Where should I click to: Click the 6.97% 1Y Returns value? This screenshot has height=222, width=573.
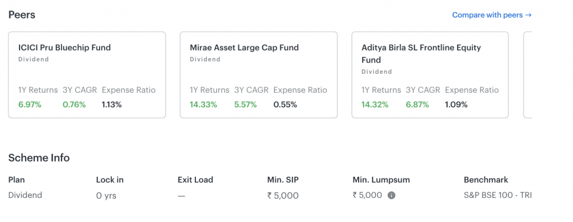30,105
